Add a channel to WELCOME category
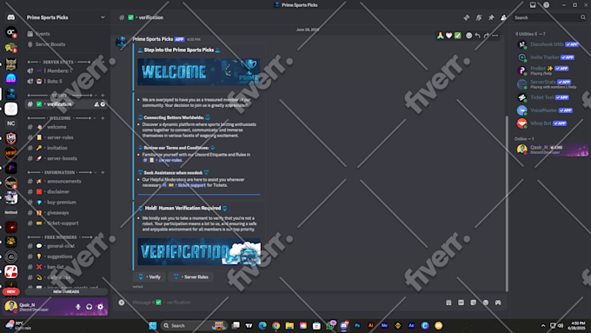Image resolution: width=591 pixels, height=333 pixels. tap(103, 118)
